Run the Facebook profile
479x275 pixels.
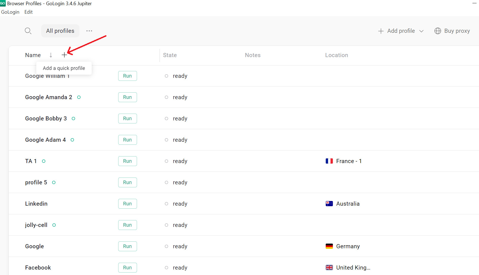(x=127, y=268)
